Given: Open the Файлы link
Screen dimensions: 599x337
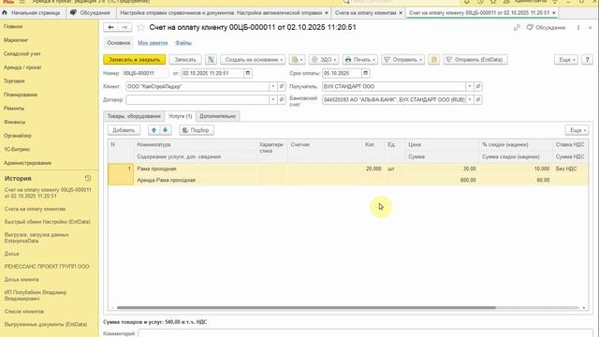Looking at the screenshot, I should point(183,43).
